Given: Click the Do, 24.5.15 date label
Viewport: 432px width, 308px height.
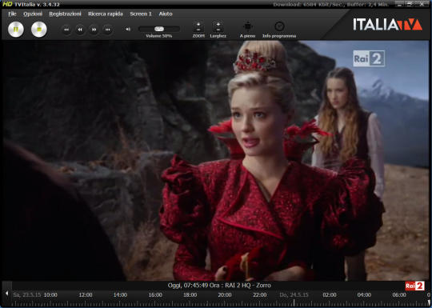Looking at the screenshot, I should (294, 294).
